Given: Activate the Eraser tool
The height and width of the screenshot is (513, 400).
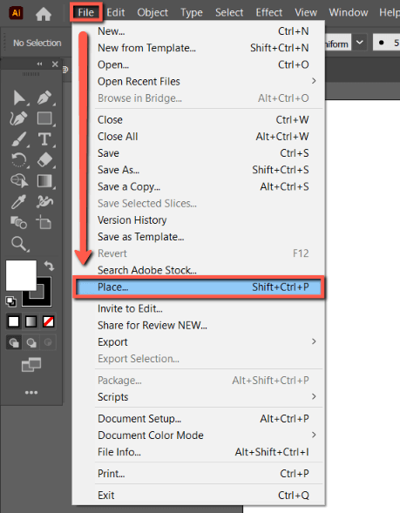Looking at the screenshot, I should pyautogui.click(x=44, y=160).
